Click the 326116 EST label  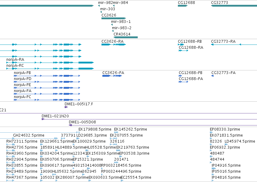[x=117, y=141]
